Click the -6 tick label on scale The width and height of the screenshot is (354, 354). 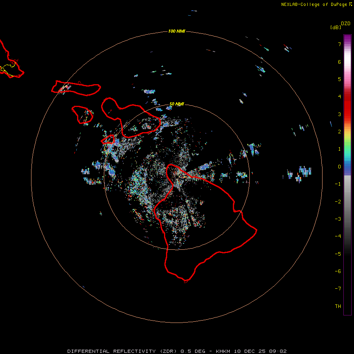coord(338,271)
